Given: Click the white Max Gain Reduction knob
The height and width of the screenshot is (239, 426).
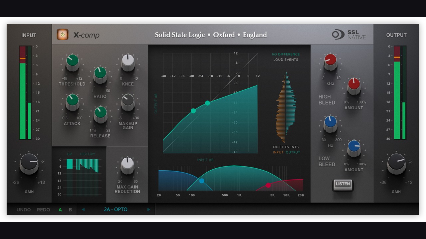Looking at the screenshot, I should [x=127, y=165].
